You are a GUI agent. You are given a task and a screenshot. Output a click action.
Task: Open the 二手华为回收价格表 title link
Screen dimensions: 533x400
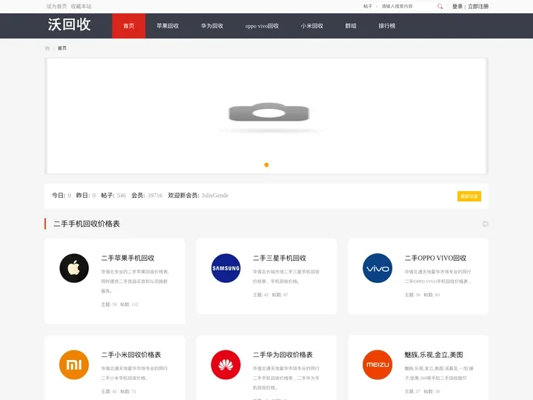[x=283, y=355]
